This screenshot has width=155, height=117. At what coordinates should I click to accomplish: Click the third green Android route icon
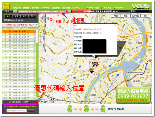[x=103, y=109]
